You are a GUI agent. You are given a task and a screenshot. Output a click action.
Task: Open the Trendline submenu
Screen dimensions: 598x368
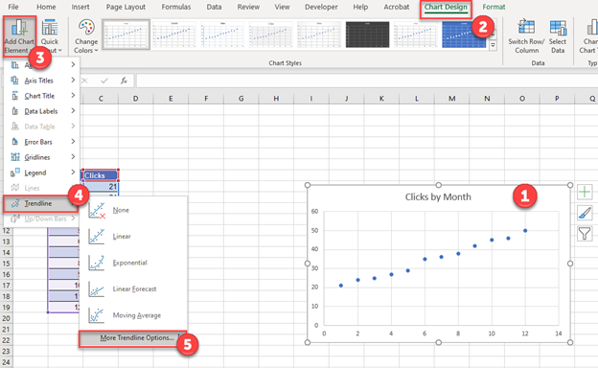tap(40, 203)
